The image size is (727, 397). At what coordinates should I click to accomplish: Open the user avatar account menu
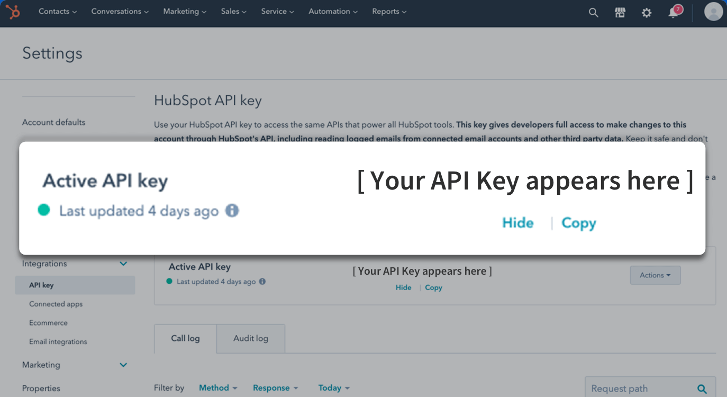click(x=713, y=12)
